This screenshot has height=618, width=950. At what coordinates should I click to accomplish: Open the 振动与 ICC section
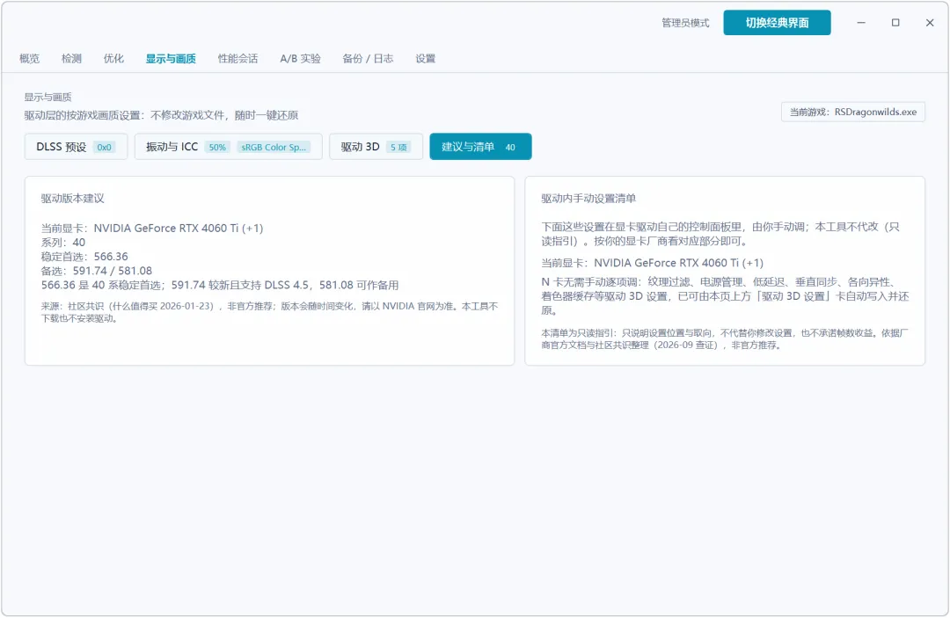coord(229,147)
